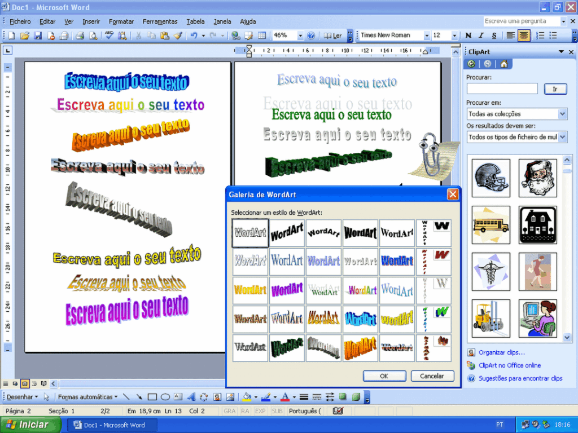This screenshot has width=578, height=433.
Task: Expand the Todos os tipos de ficheiro dropdown
Action: pos(562,137)
